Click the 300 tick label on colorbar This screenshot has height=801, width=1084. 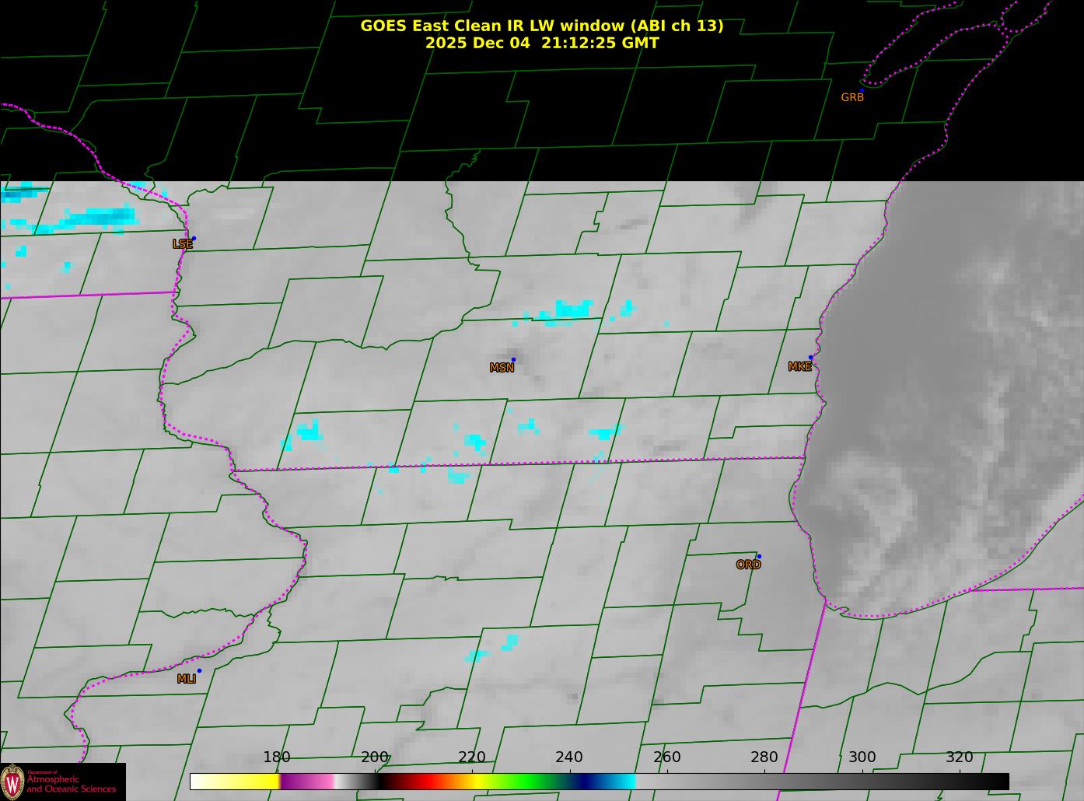click(x=862, y=757)
